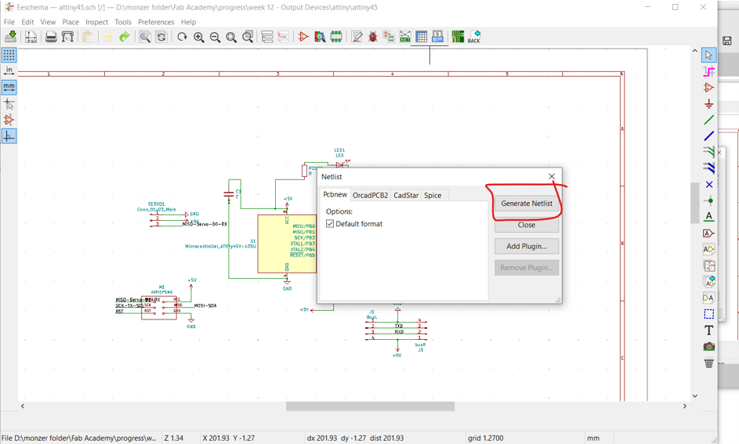739x444 pixels.
Task: Run the electrical rules check bug icon
Action: 373,37
